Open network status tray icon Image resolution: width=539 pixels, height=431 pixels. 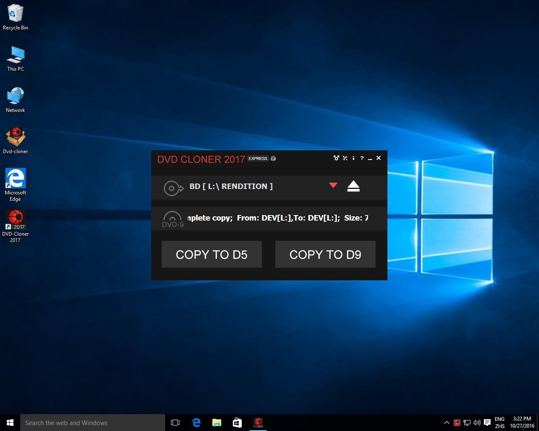[467, 423]
